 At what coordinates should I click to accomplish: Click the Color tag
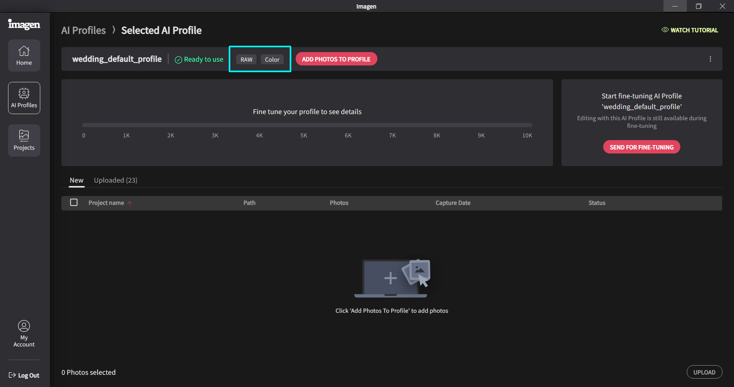(x=272, y=59)
